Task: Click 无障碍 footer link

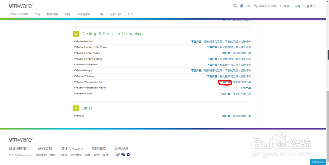Action: click(63, 155)
